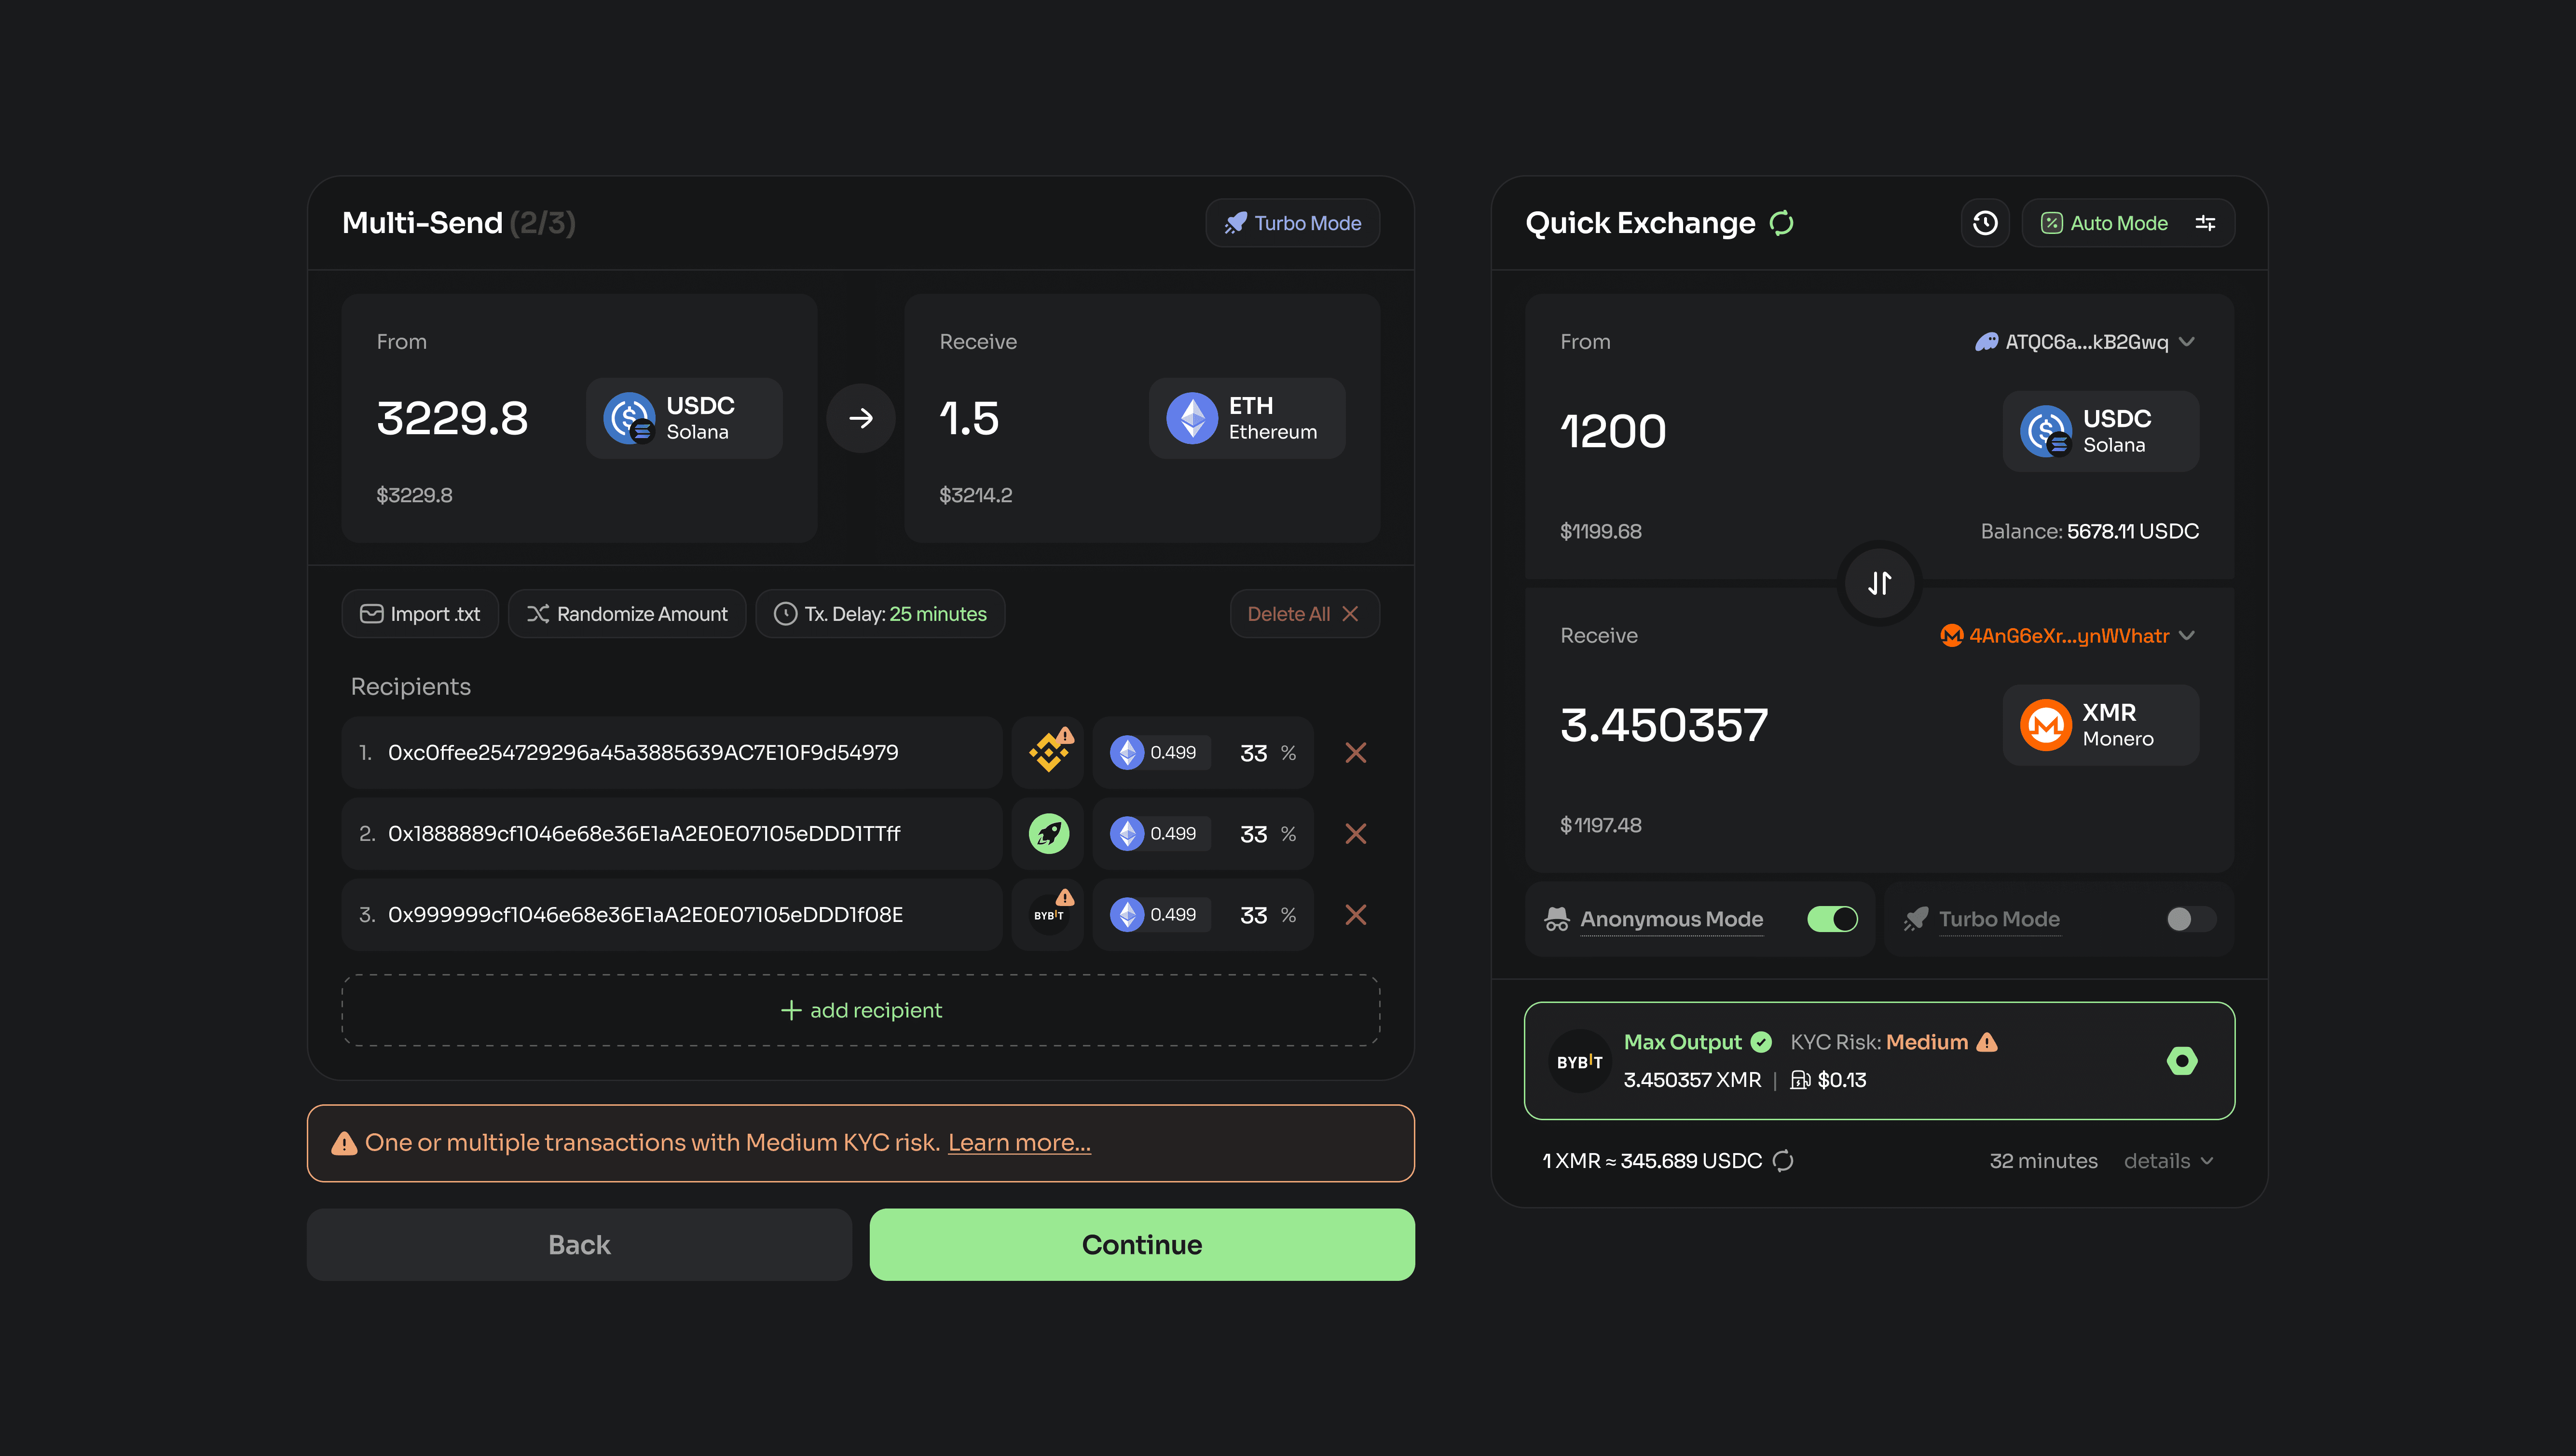Click the swap direction arrows icon
This screenshot has width=2576, height=1456.
click(x=1879, y=583)
